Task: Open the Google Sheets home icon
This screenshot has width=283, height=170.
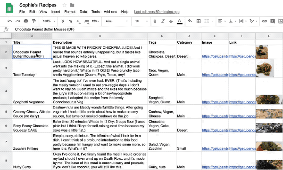Action: tap(9, 8)
